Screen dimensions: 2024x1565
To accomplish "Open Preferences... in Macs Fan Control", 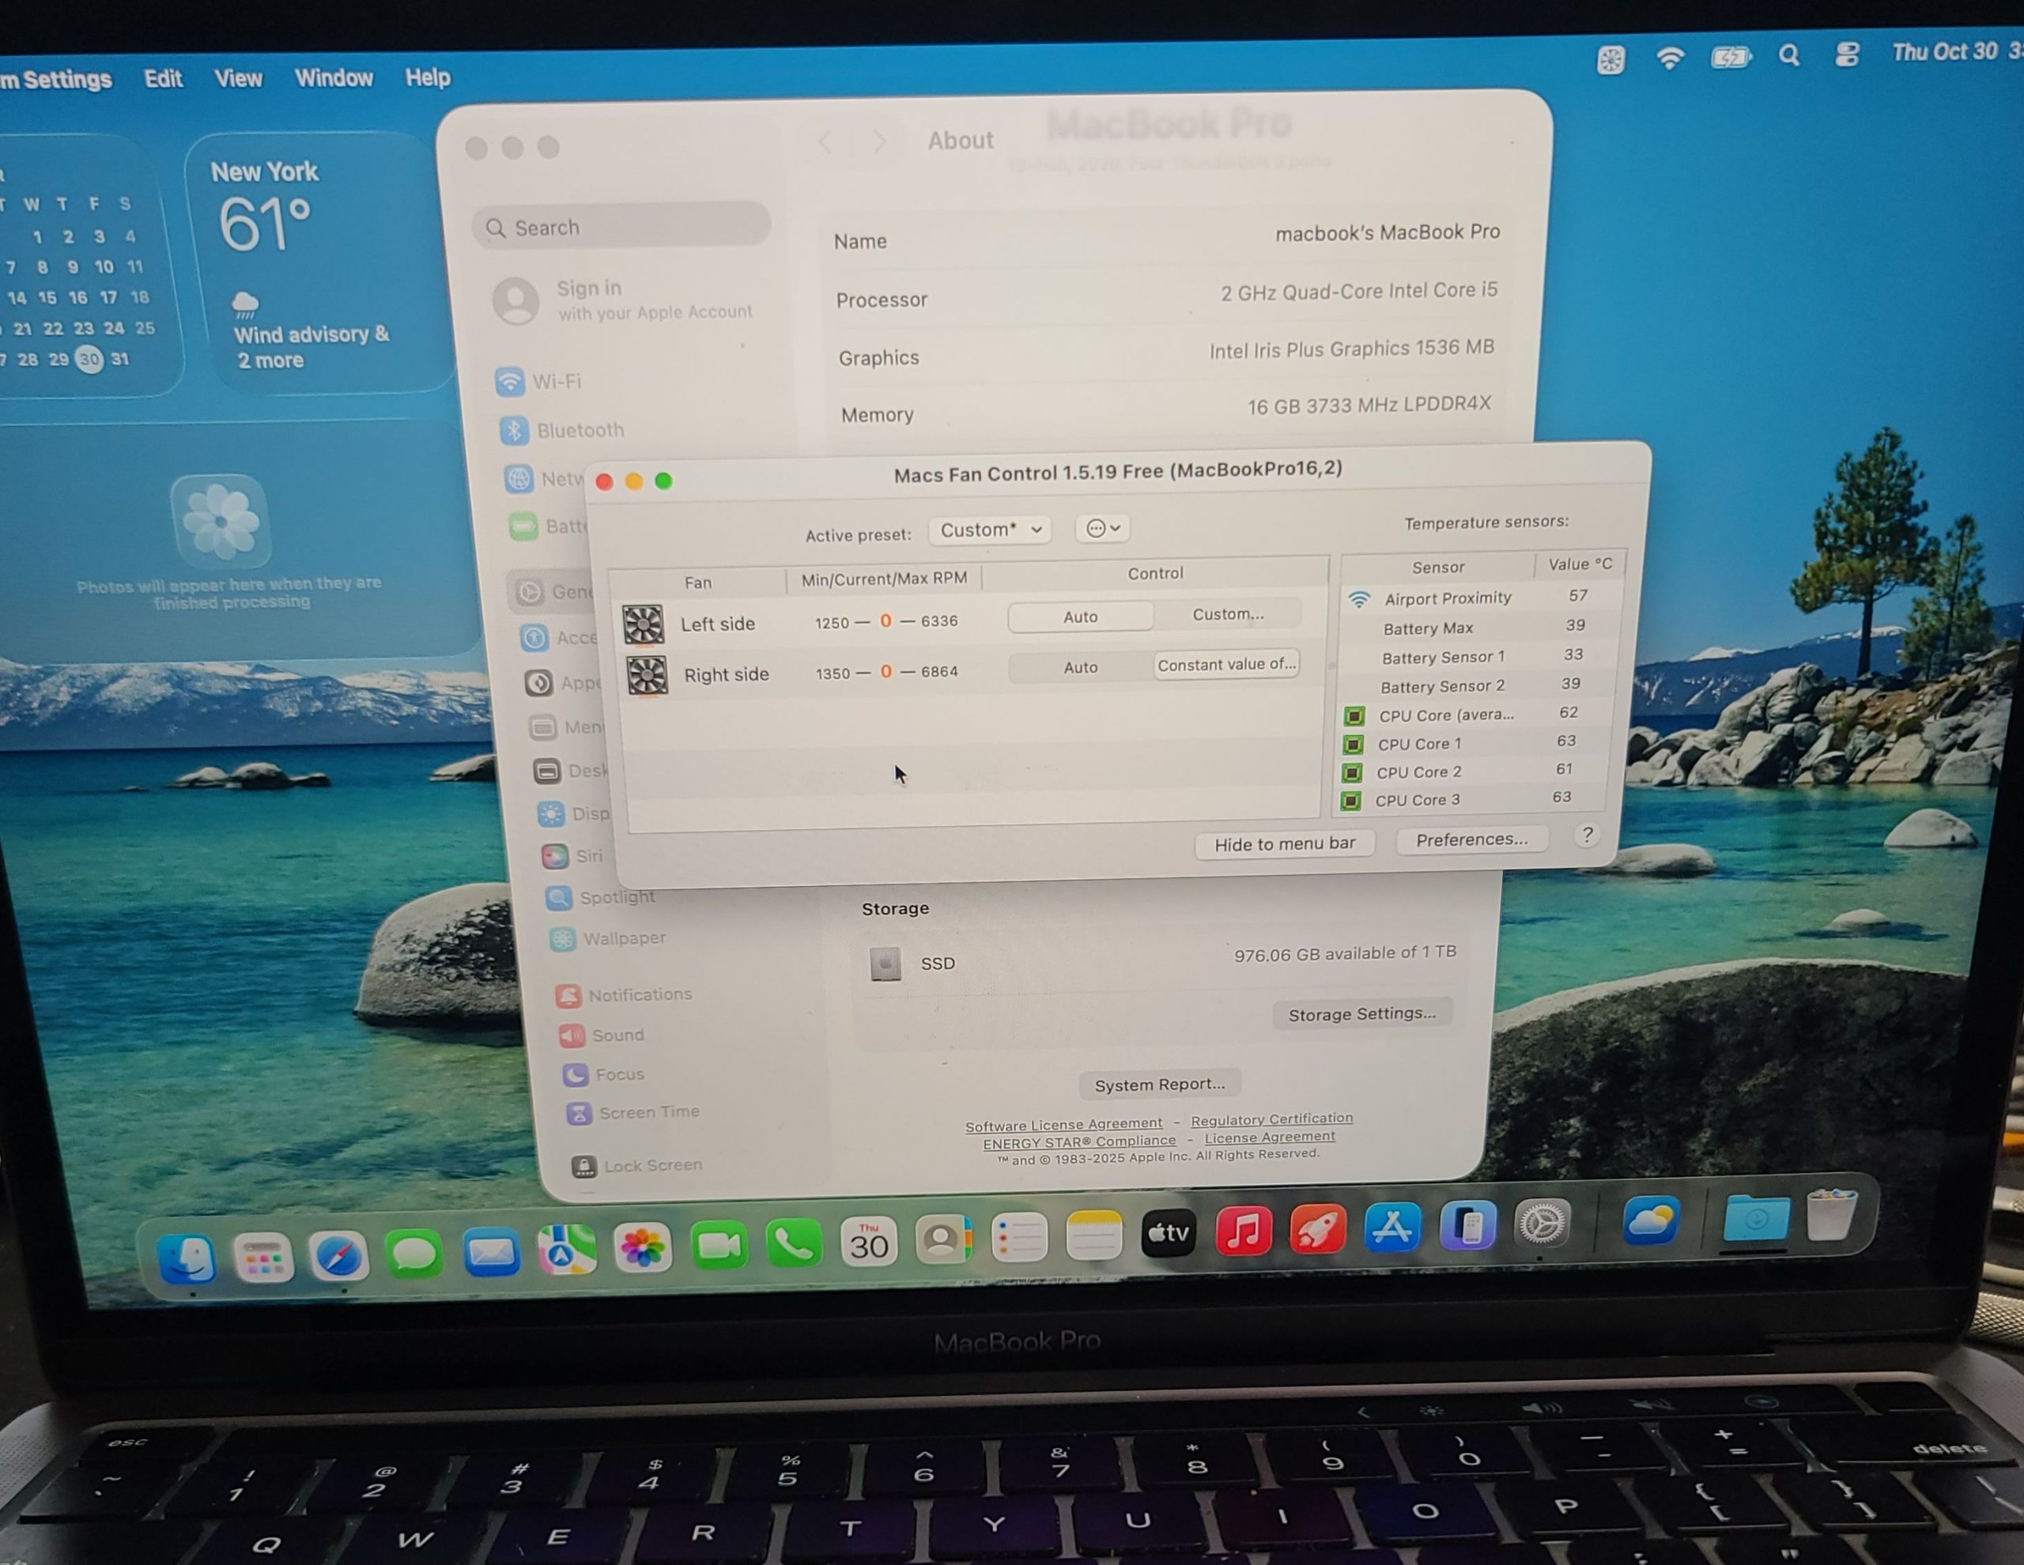I will 1471,839.
